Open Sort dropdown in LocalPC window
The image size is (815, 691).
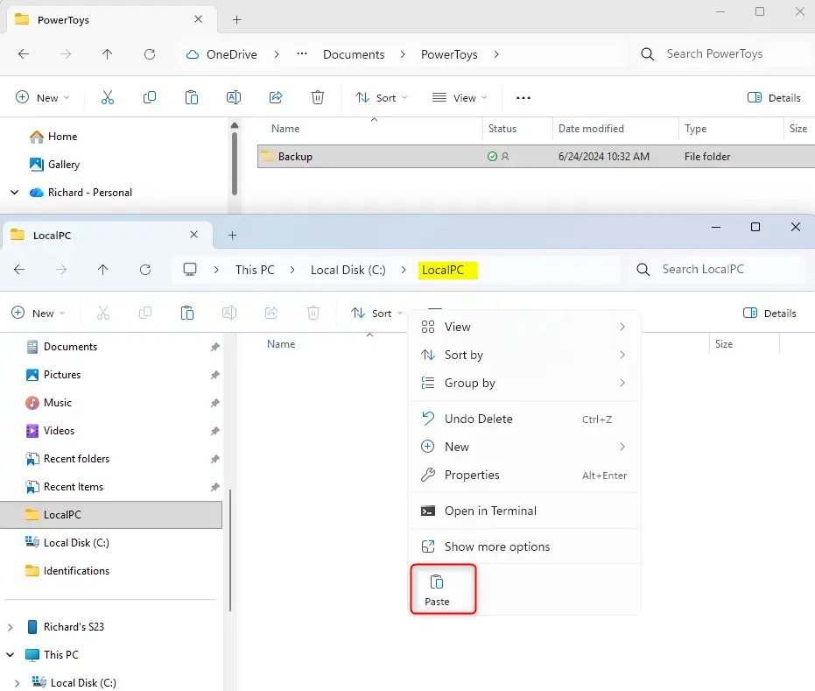[x=377, y=313]
